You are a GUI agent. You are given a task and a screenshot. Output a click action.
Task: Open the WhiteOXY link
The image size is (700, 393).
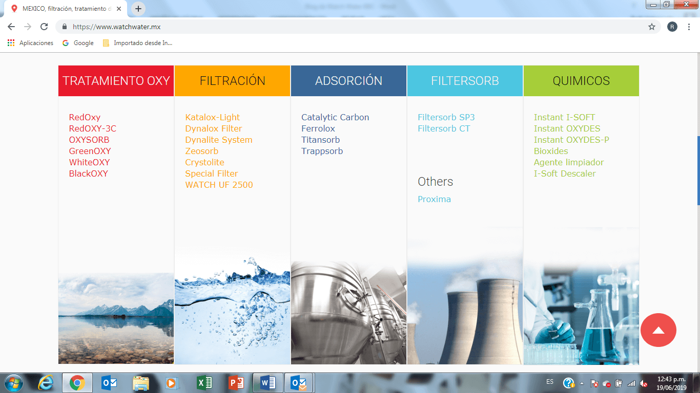tap(90, 162)
